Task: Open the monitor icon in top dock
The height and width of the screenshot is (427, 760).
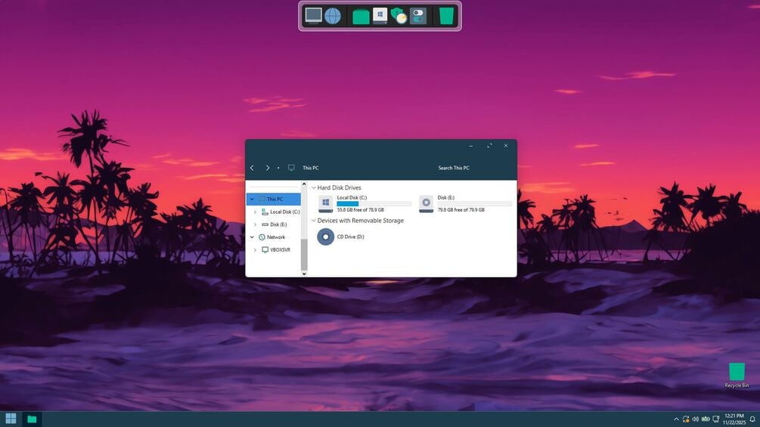Action: [313, 15]
